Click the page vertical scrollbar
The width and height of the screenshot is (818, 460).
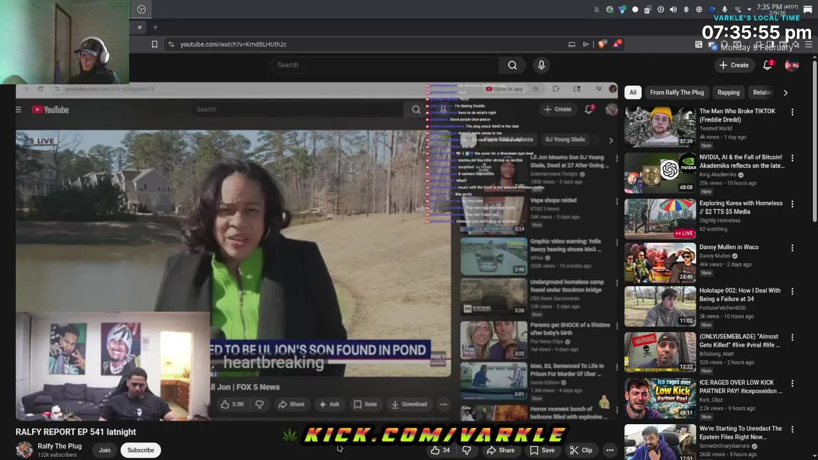(814, 142)
